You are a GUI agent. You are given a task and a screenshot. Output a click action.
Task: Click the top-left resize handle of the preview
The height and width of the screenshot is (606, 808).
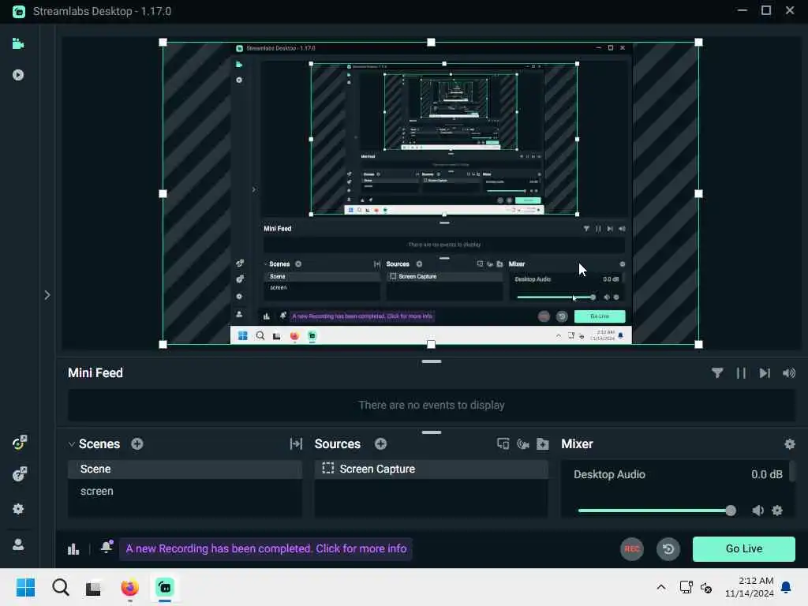coord(163,43)
